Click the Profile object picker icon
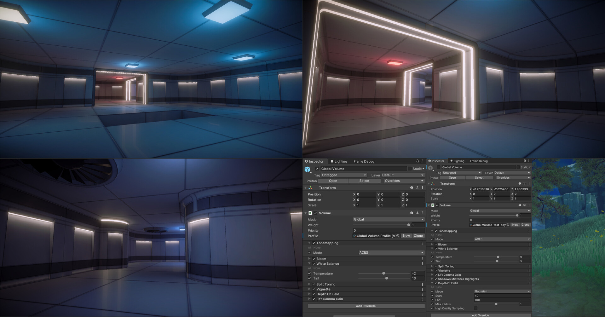 [398, 236]
